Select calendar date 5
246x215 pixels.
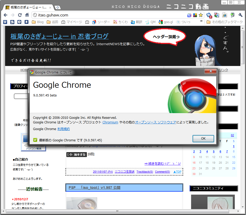(214, 151)
